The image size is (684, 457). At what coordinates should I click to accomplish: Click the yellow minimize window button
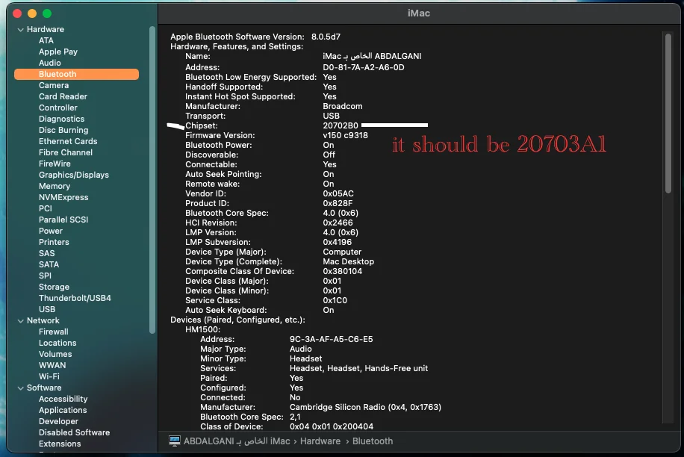tap(32, 13)
